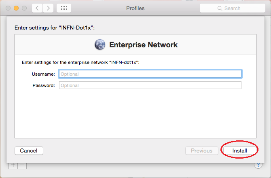The height and width of the screenshot is (178, 271).
Task: Remove a profile with the minus button
Action: click(22, 165)
